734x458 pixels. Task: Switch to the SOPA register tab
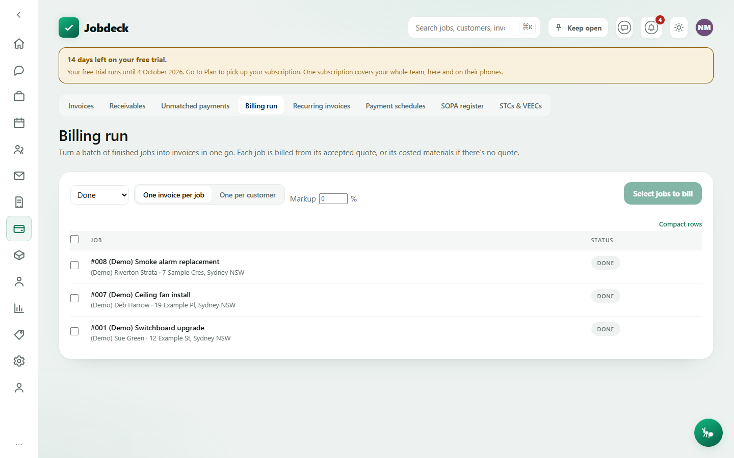pos(462,106)
